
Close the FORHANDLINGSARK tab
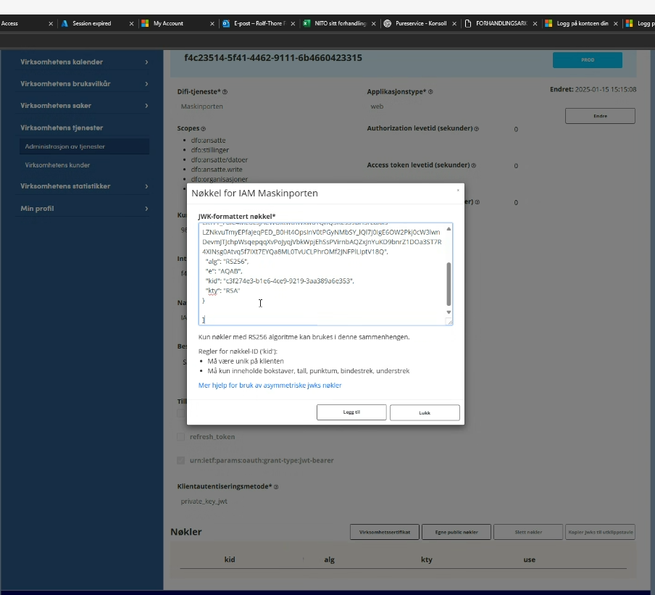tap(535, 24)
